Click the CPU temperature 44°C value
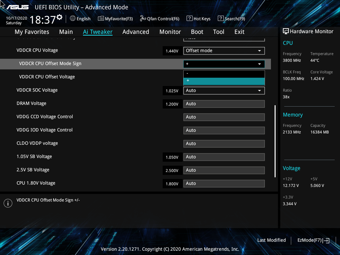Viewport: 340px width, 255px height. (x=315, y=60)
